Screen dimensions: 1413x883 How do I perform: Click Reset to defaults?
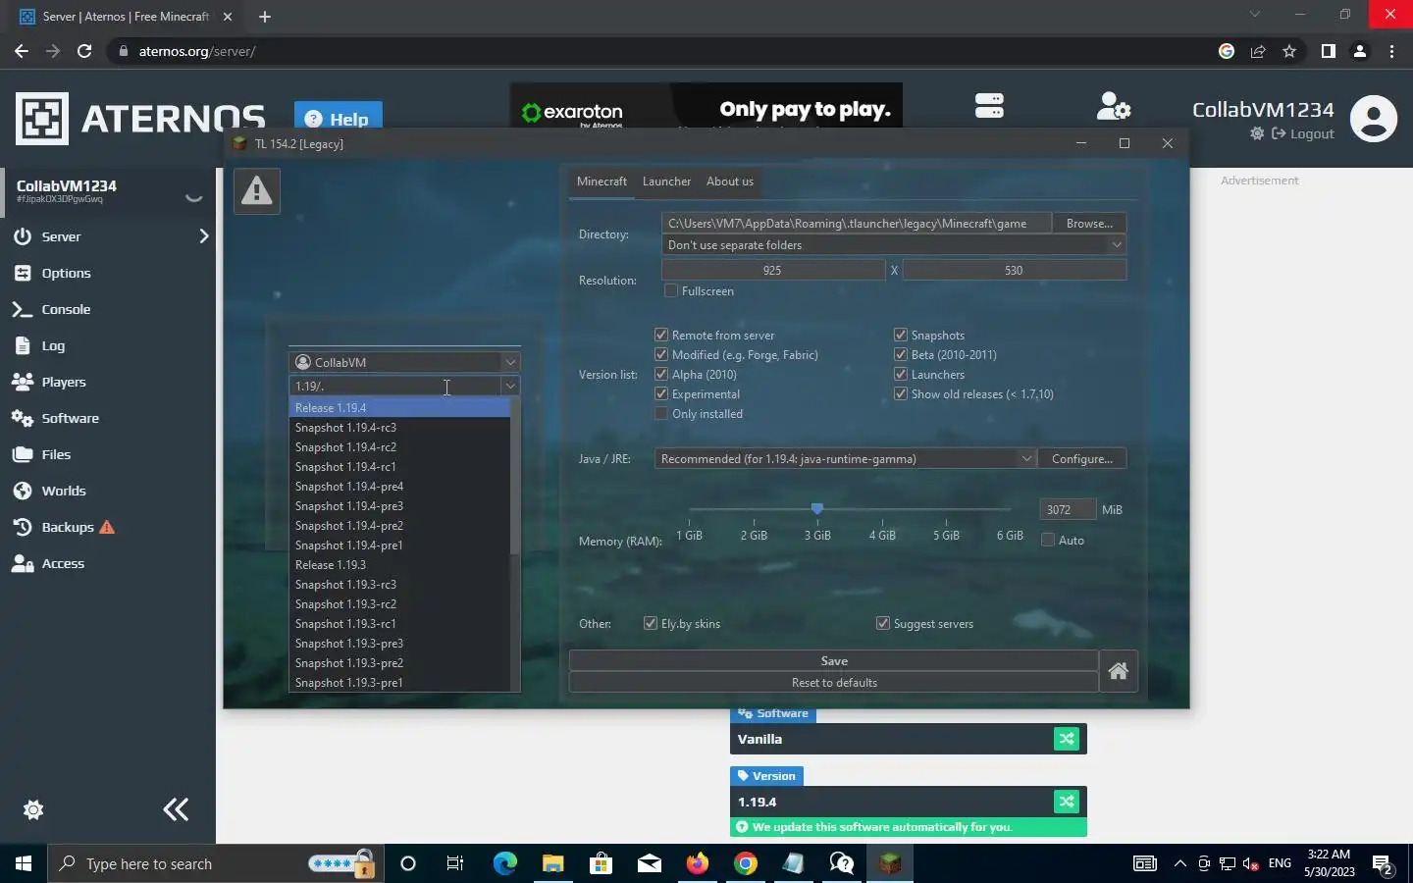click(x=834, y=683)
